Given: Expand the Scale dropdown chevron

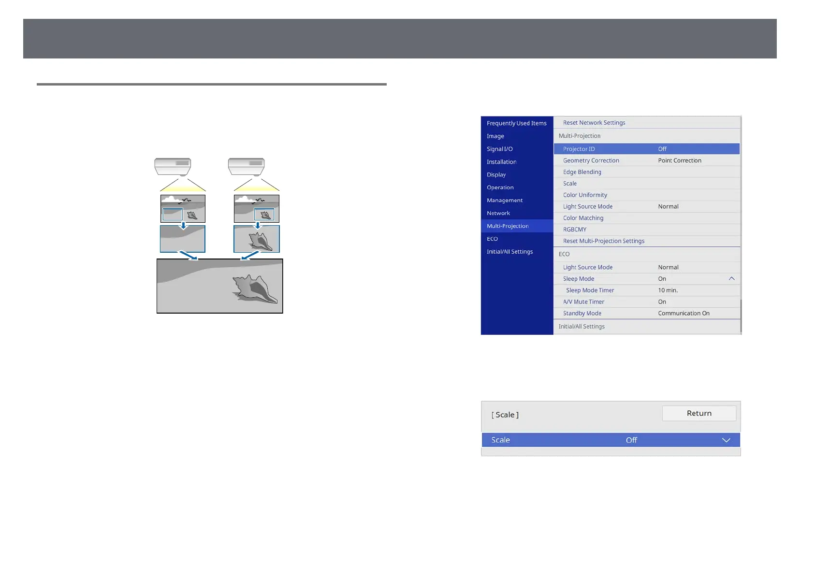Looking at the screenshot, I should [x=726, y=440].
